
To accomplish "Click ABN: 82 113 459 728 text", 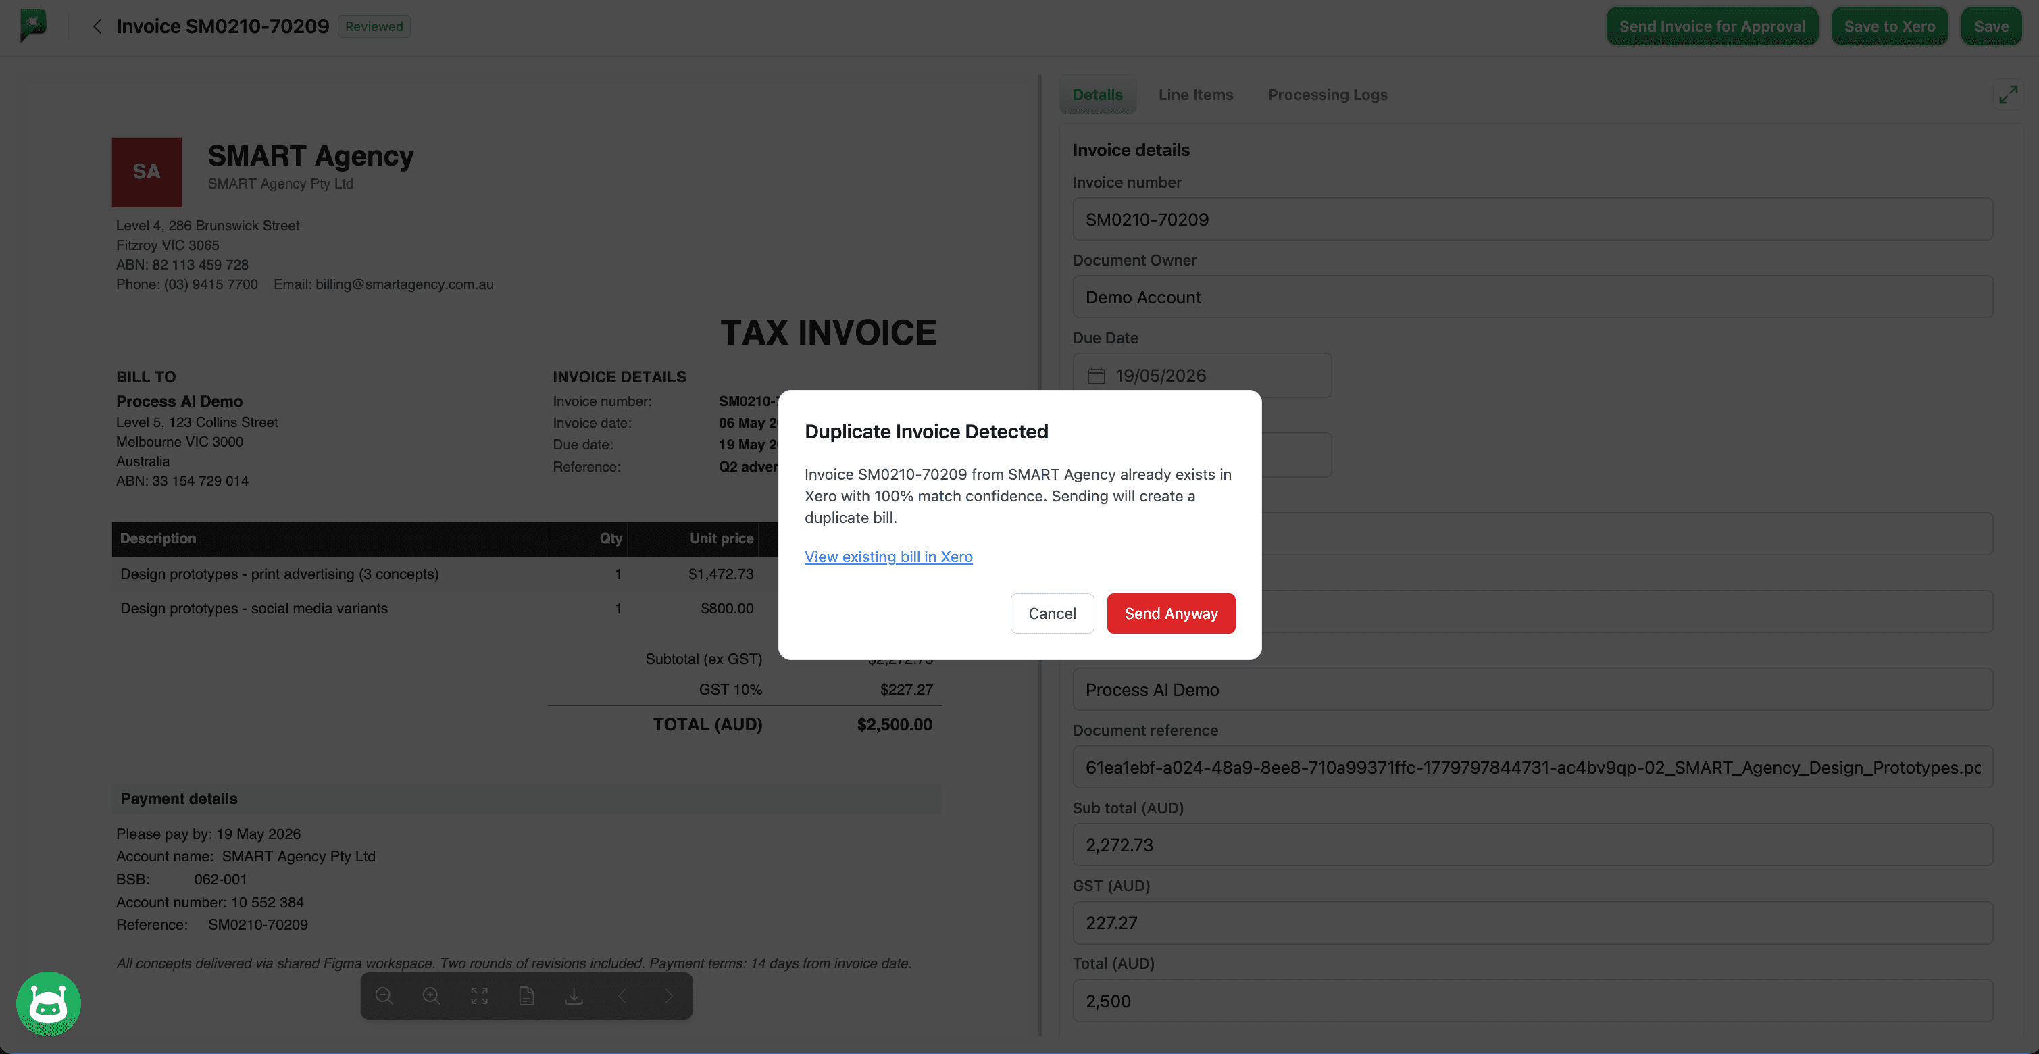I will pos(182,264).
